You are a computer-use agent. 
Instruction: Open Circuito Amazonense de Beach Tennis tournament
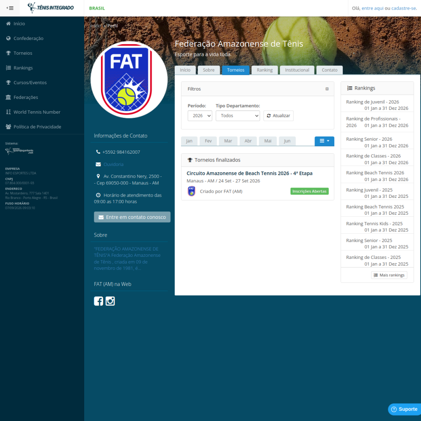tap(249, 173)
